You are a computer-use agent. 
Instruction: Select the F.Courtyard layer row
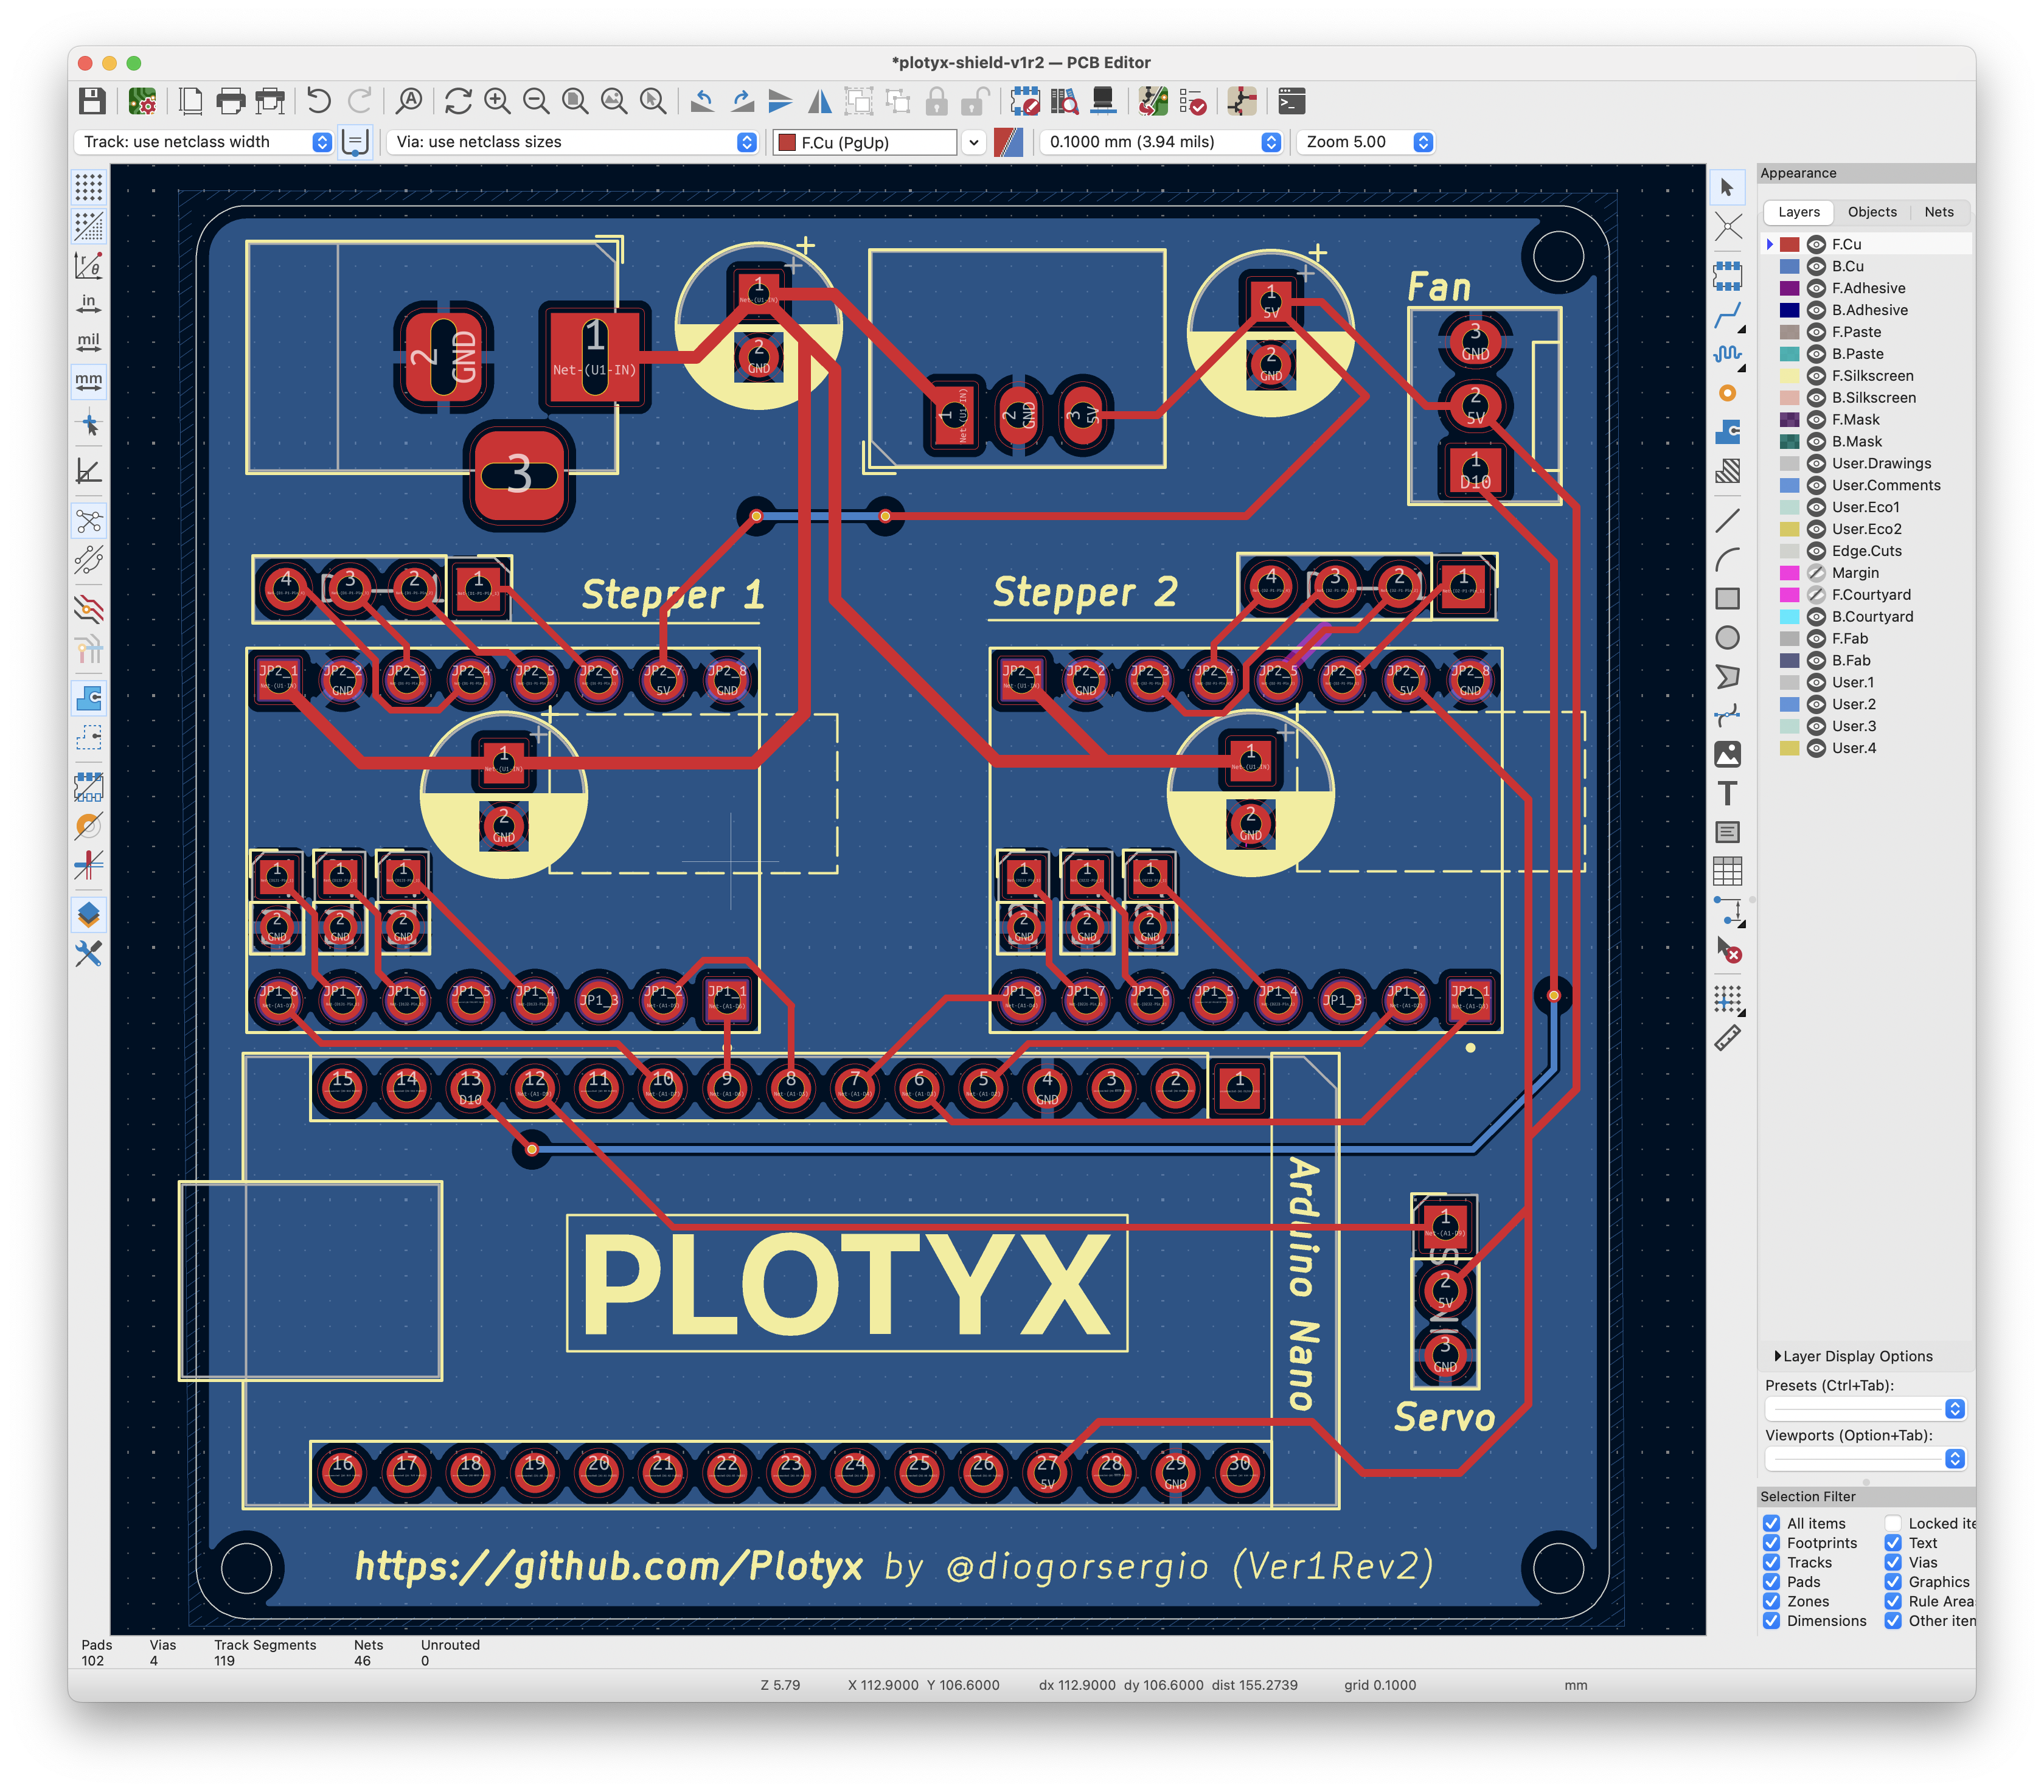click(x=1867, y=595)
